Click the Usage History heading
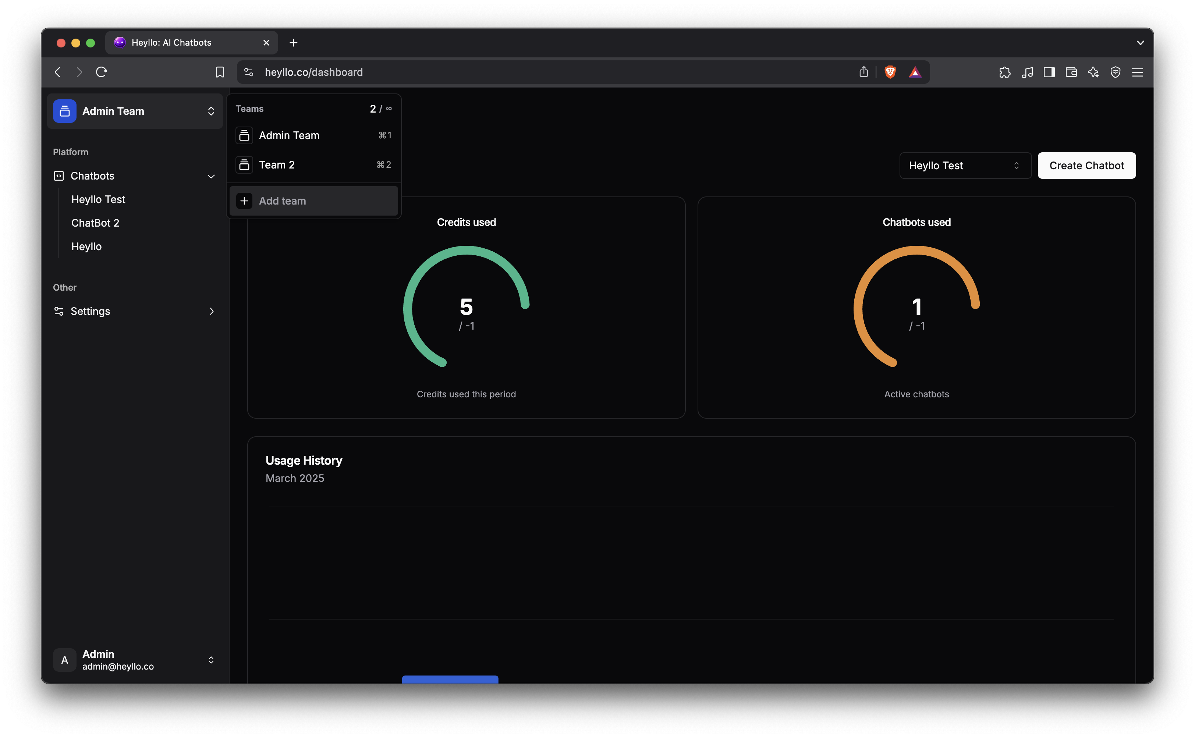 pyautogui.click(x=304, y=461)
